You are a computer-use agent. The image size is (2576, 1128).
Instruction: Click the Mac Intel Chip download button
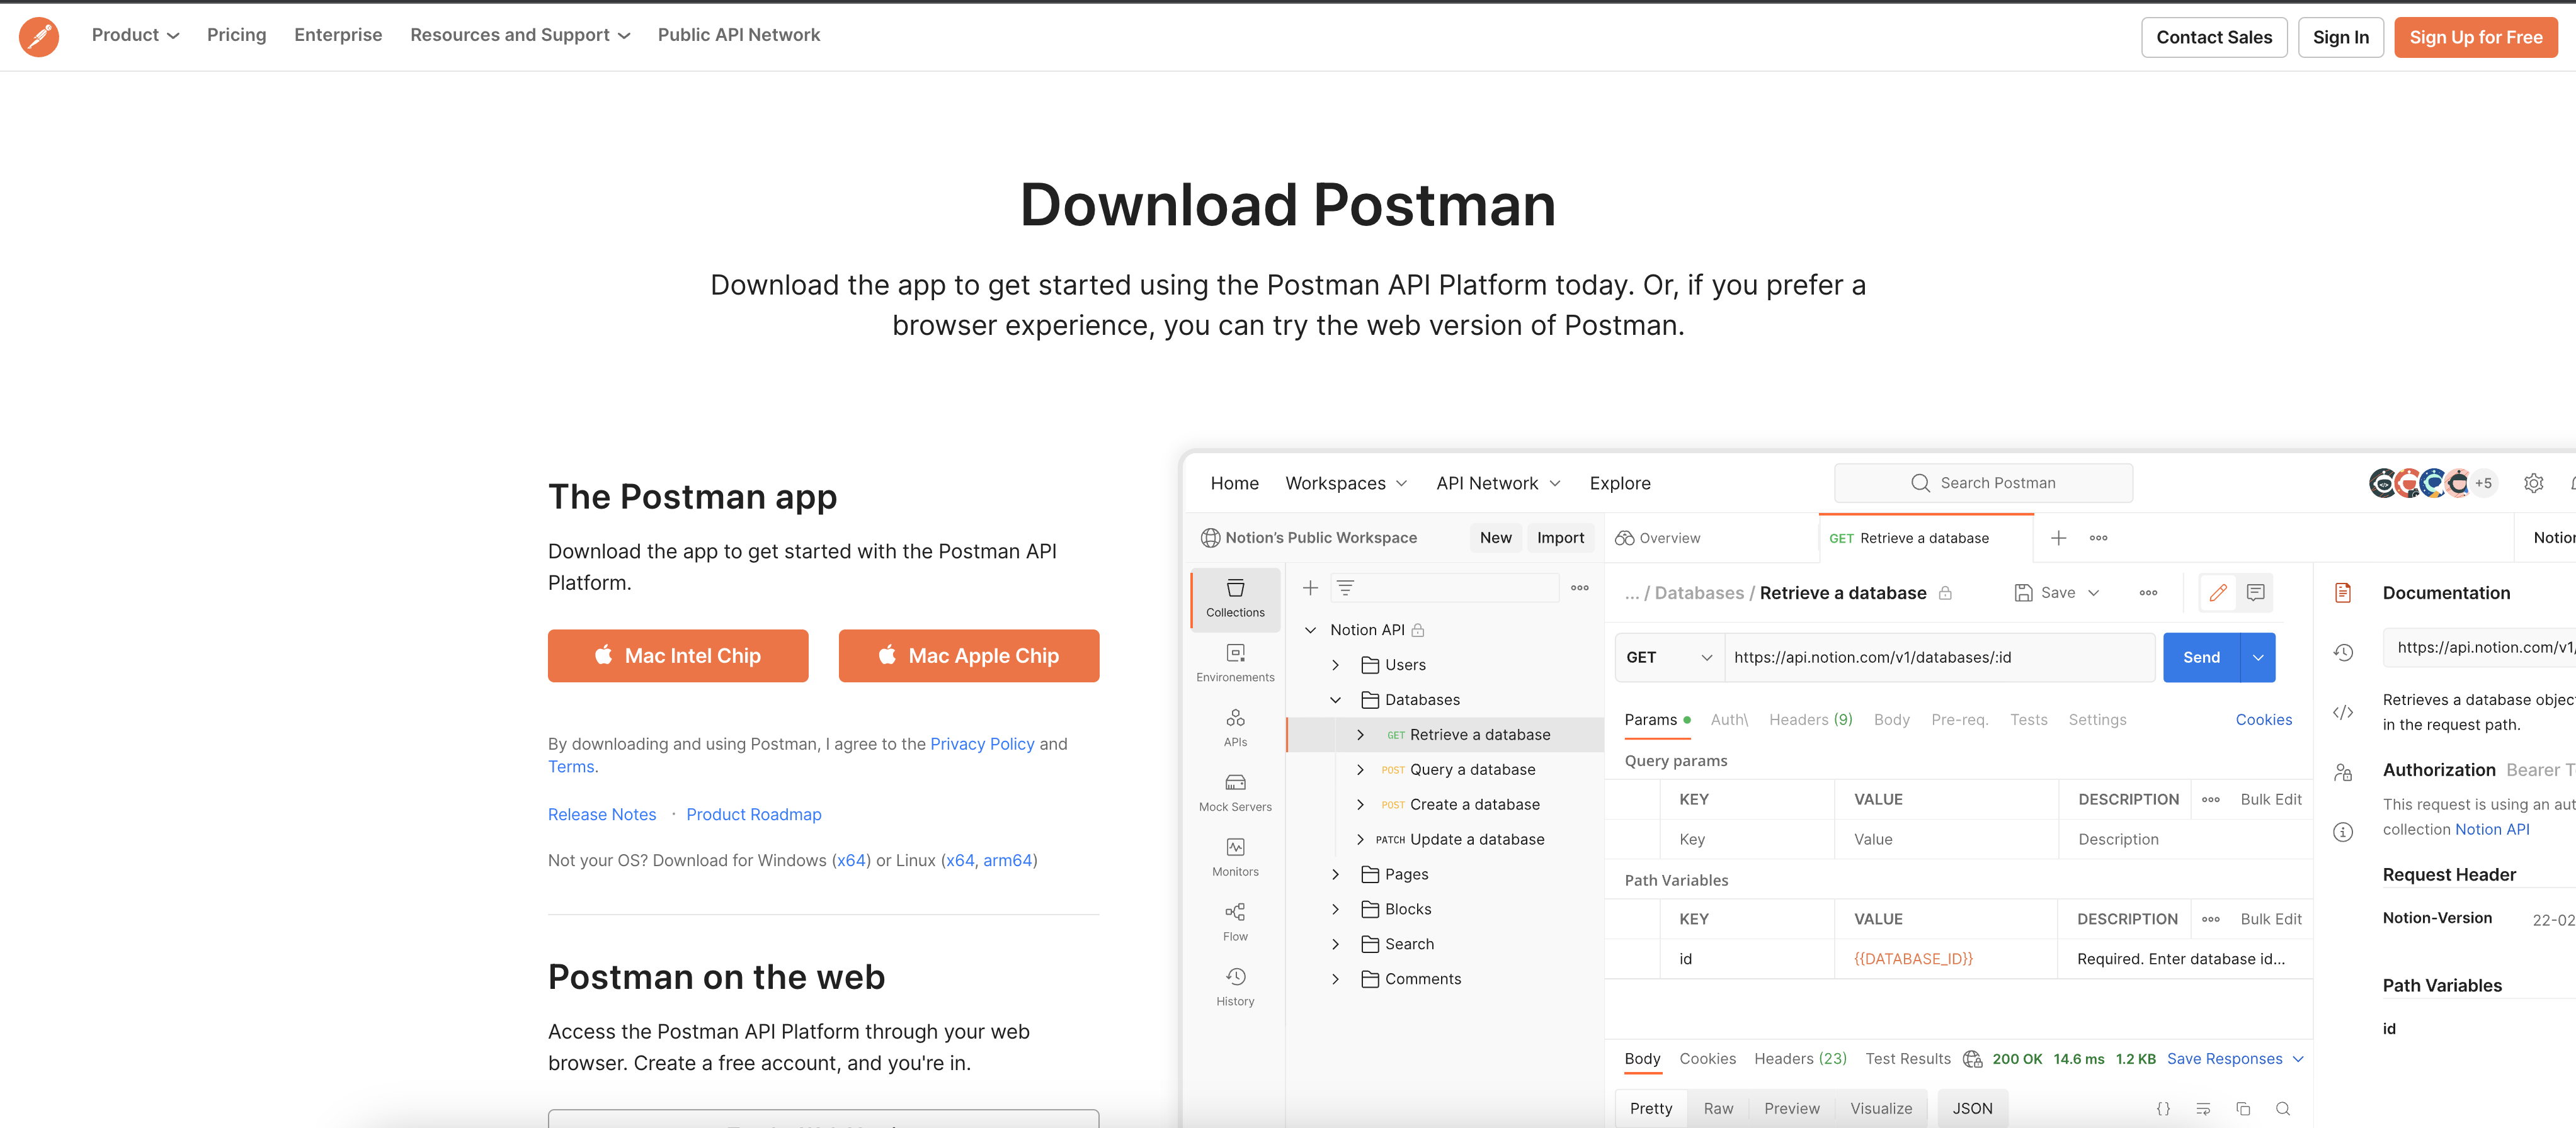(x=678, y=657)
